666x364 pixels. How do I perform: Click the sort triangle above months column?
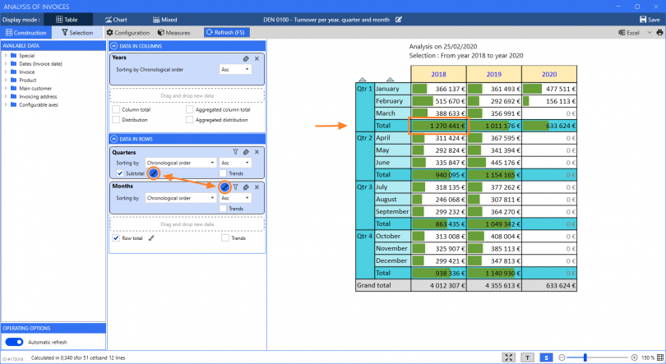pyautogui.click(x=390, y=80)
